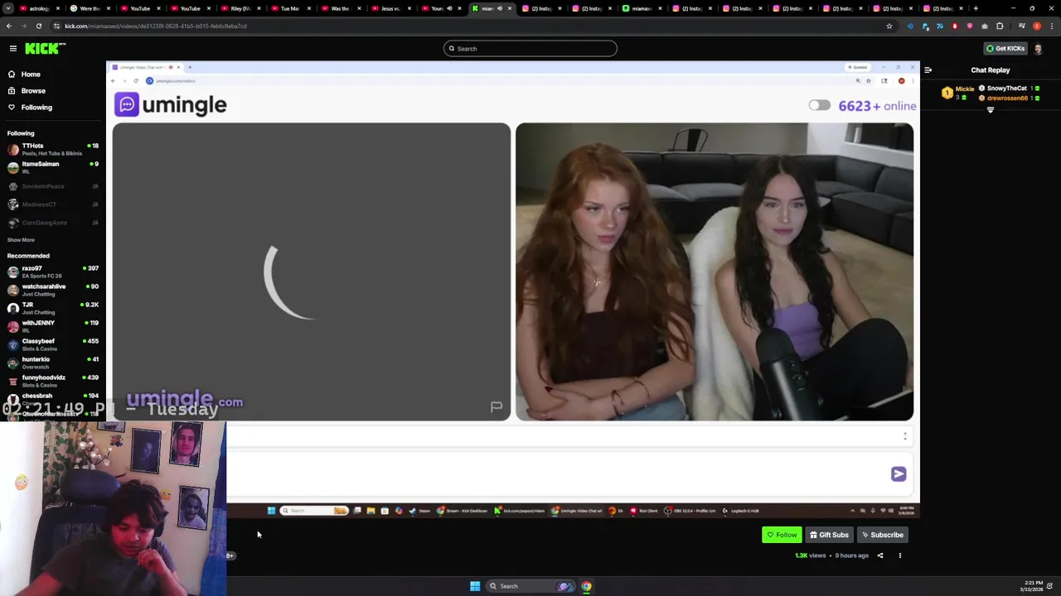1061x596 pixels.
Task: Reload the page with refresh icon
Action: pos(39,26)
